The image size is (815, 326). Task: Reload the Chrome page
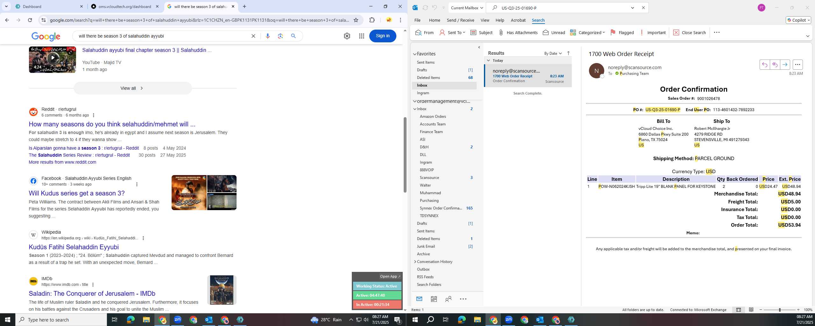[30, 20]
